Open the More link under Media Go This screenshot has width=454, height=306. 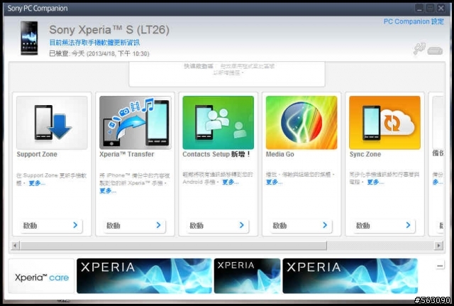click(275, 182)
